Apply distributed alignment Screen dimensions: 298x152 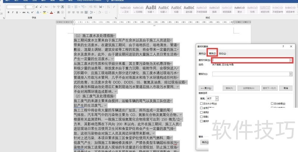pos(86,12)
